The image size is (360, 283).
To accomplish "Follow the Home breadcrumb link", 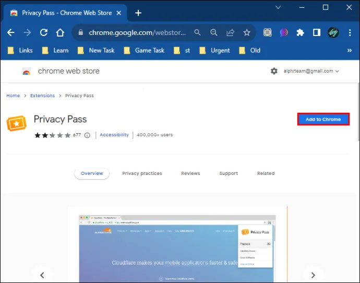I will (x=13, y=96).
